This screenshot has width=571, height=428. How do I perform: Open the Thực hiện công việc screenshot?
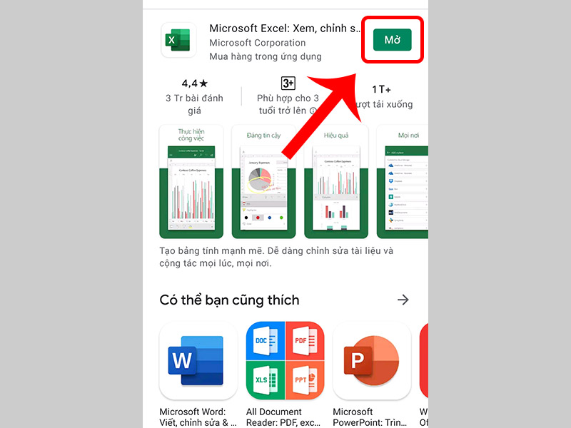[191, 182]
